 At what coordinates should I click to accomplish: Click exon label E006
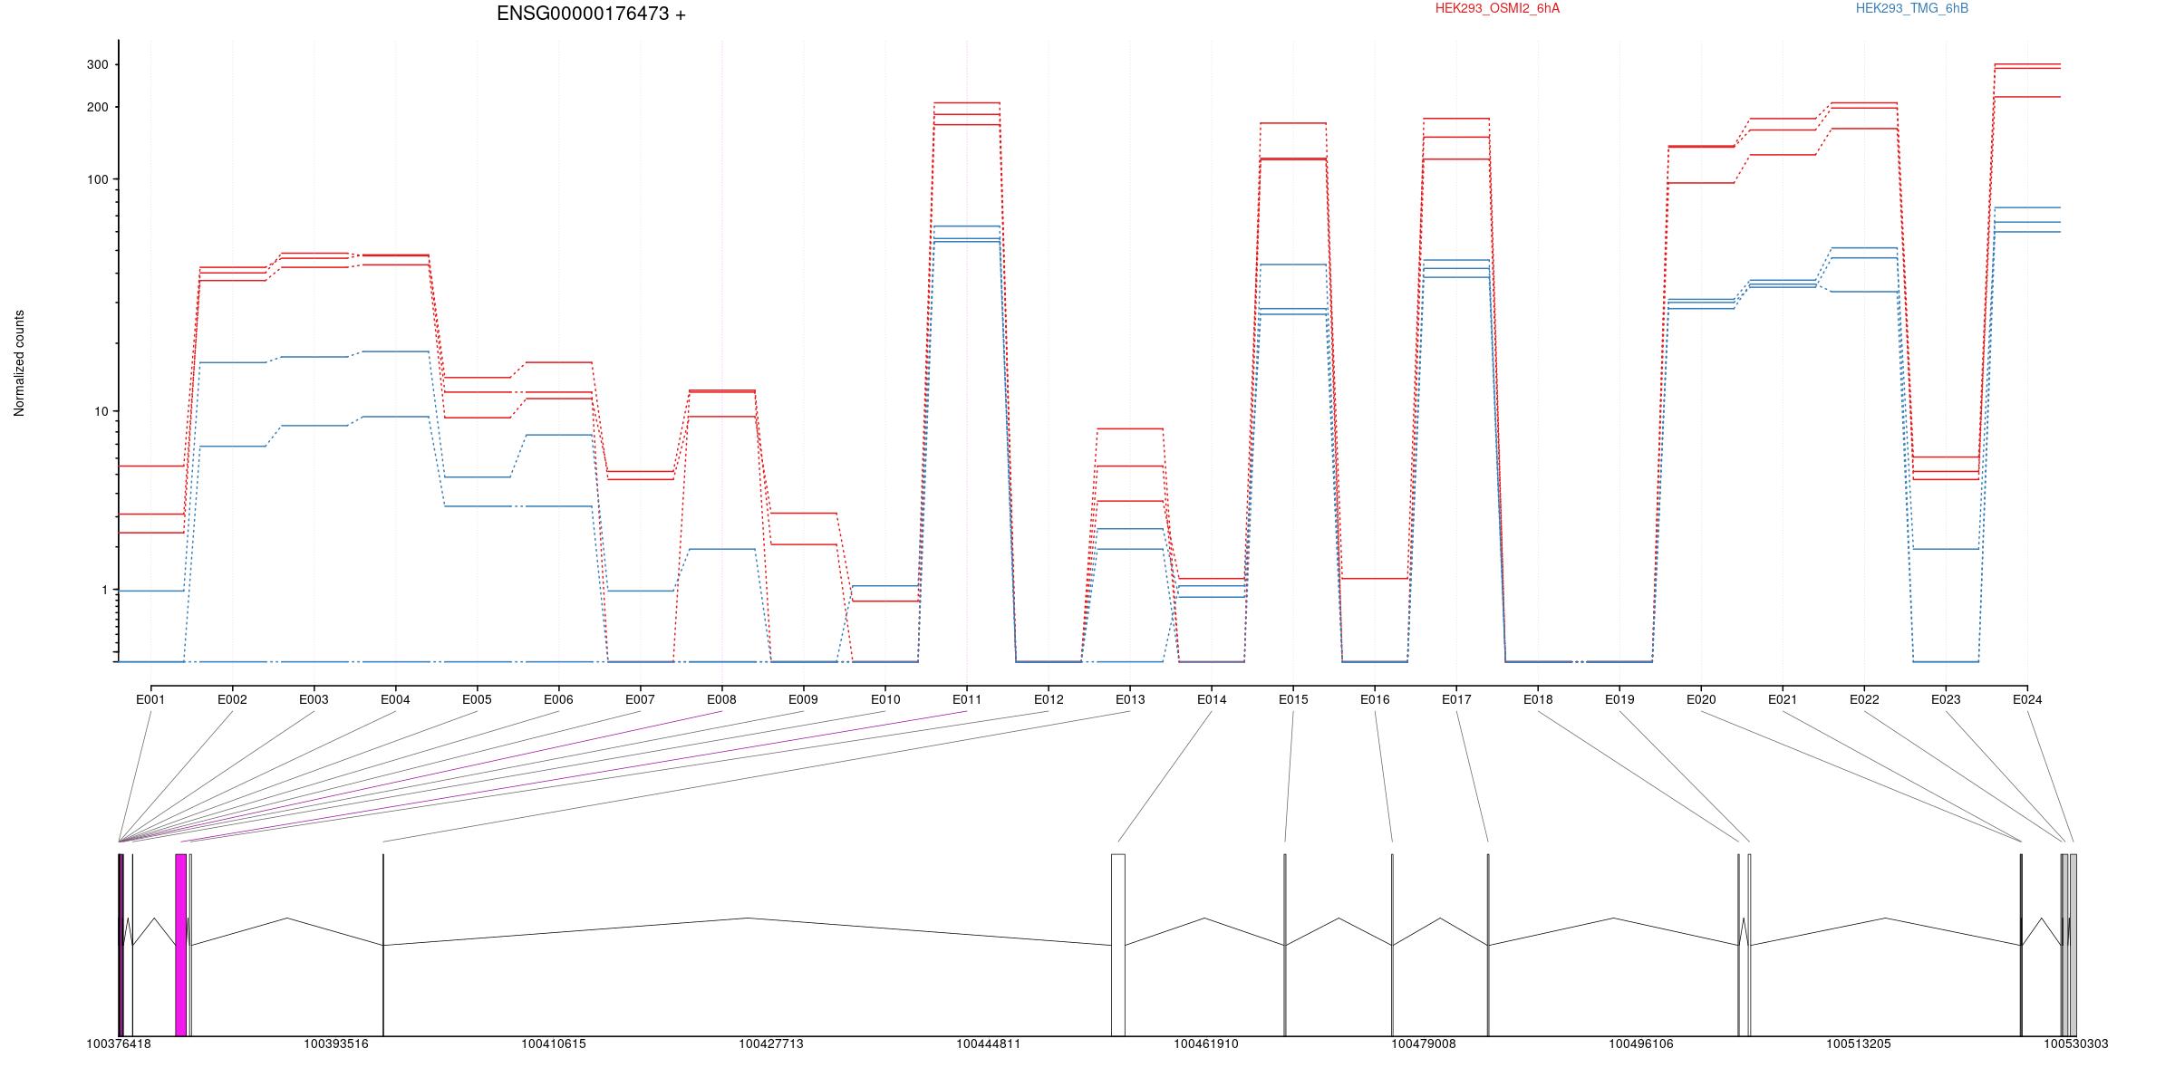tap(558, 699)
